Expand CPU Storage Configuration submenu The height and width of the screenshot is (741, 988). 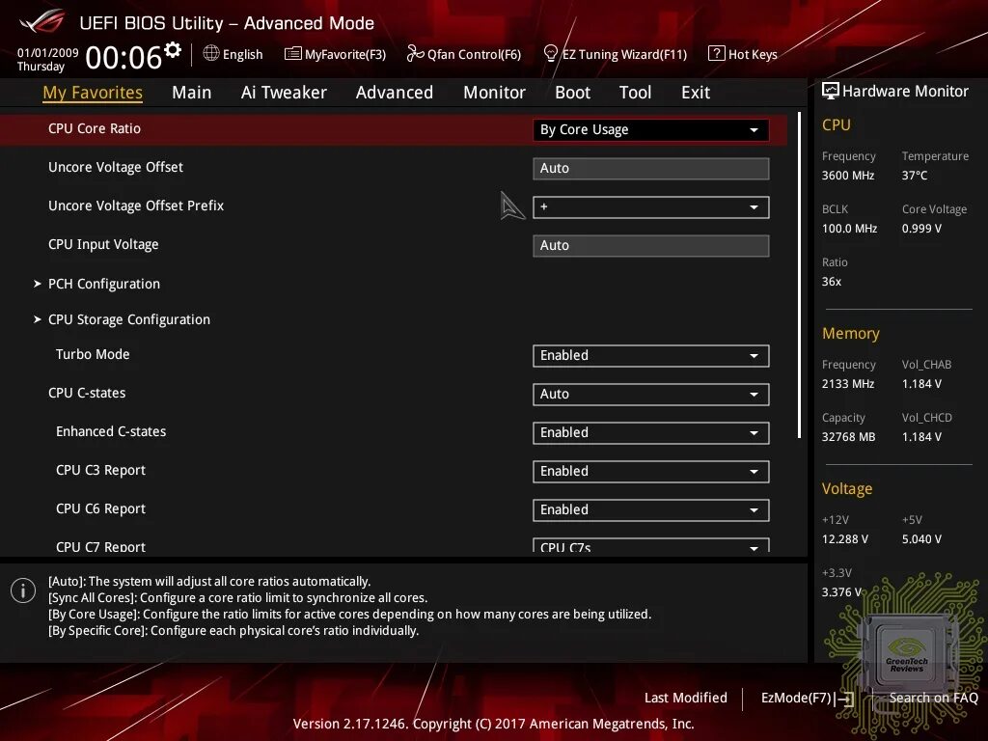[128, 320]
